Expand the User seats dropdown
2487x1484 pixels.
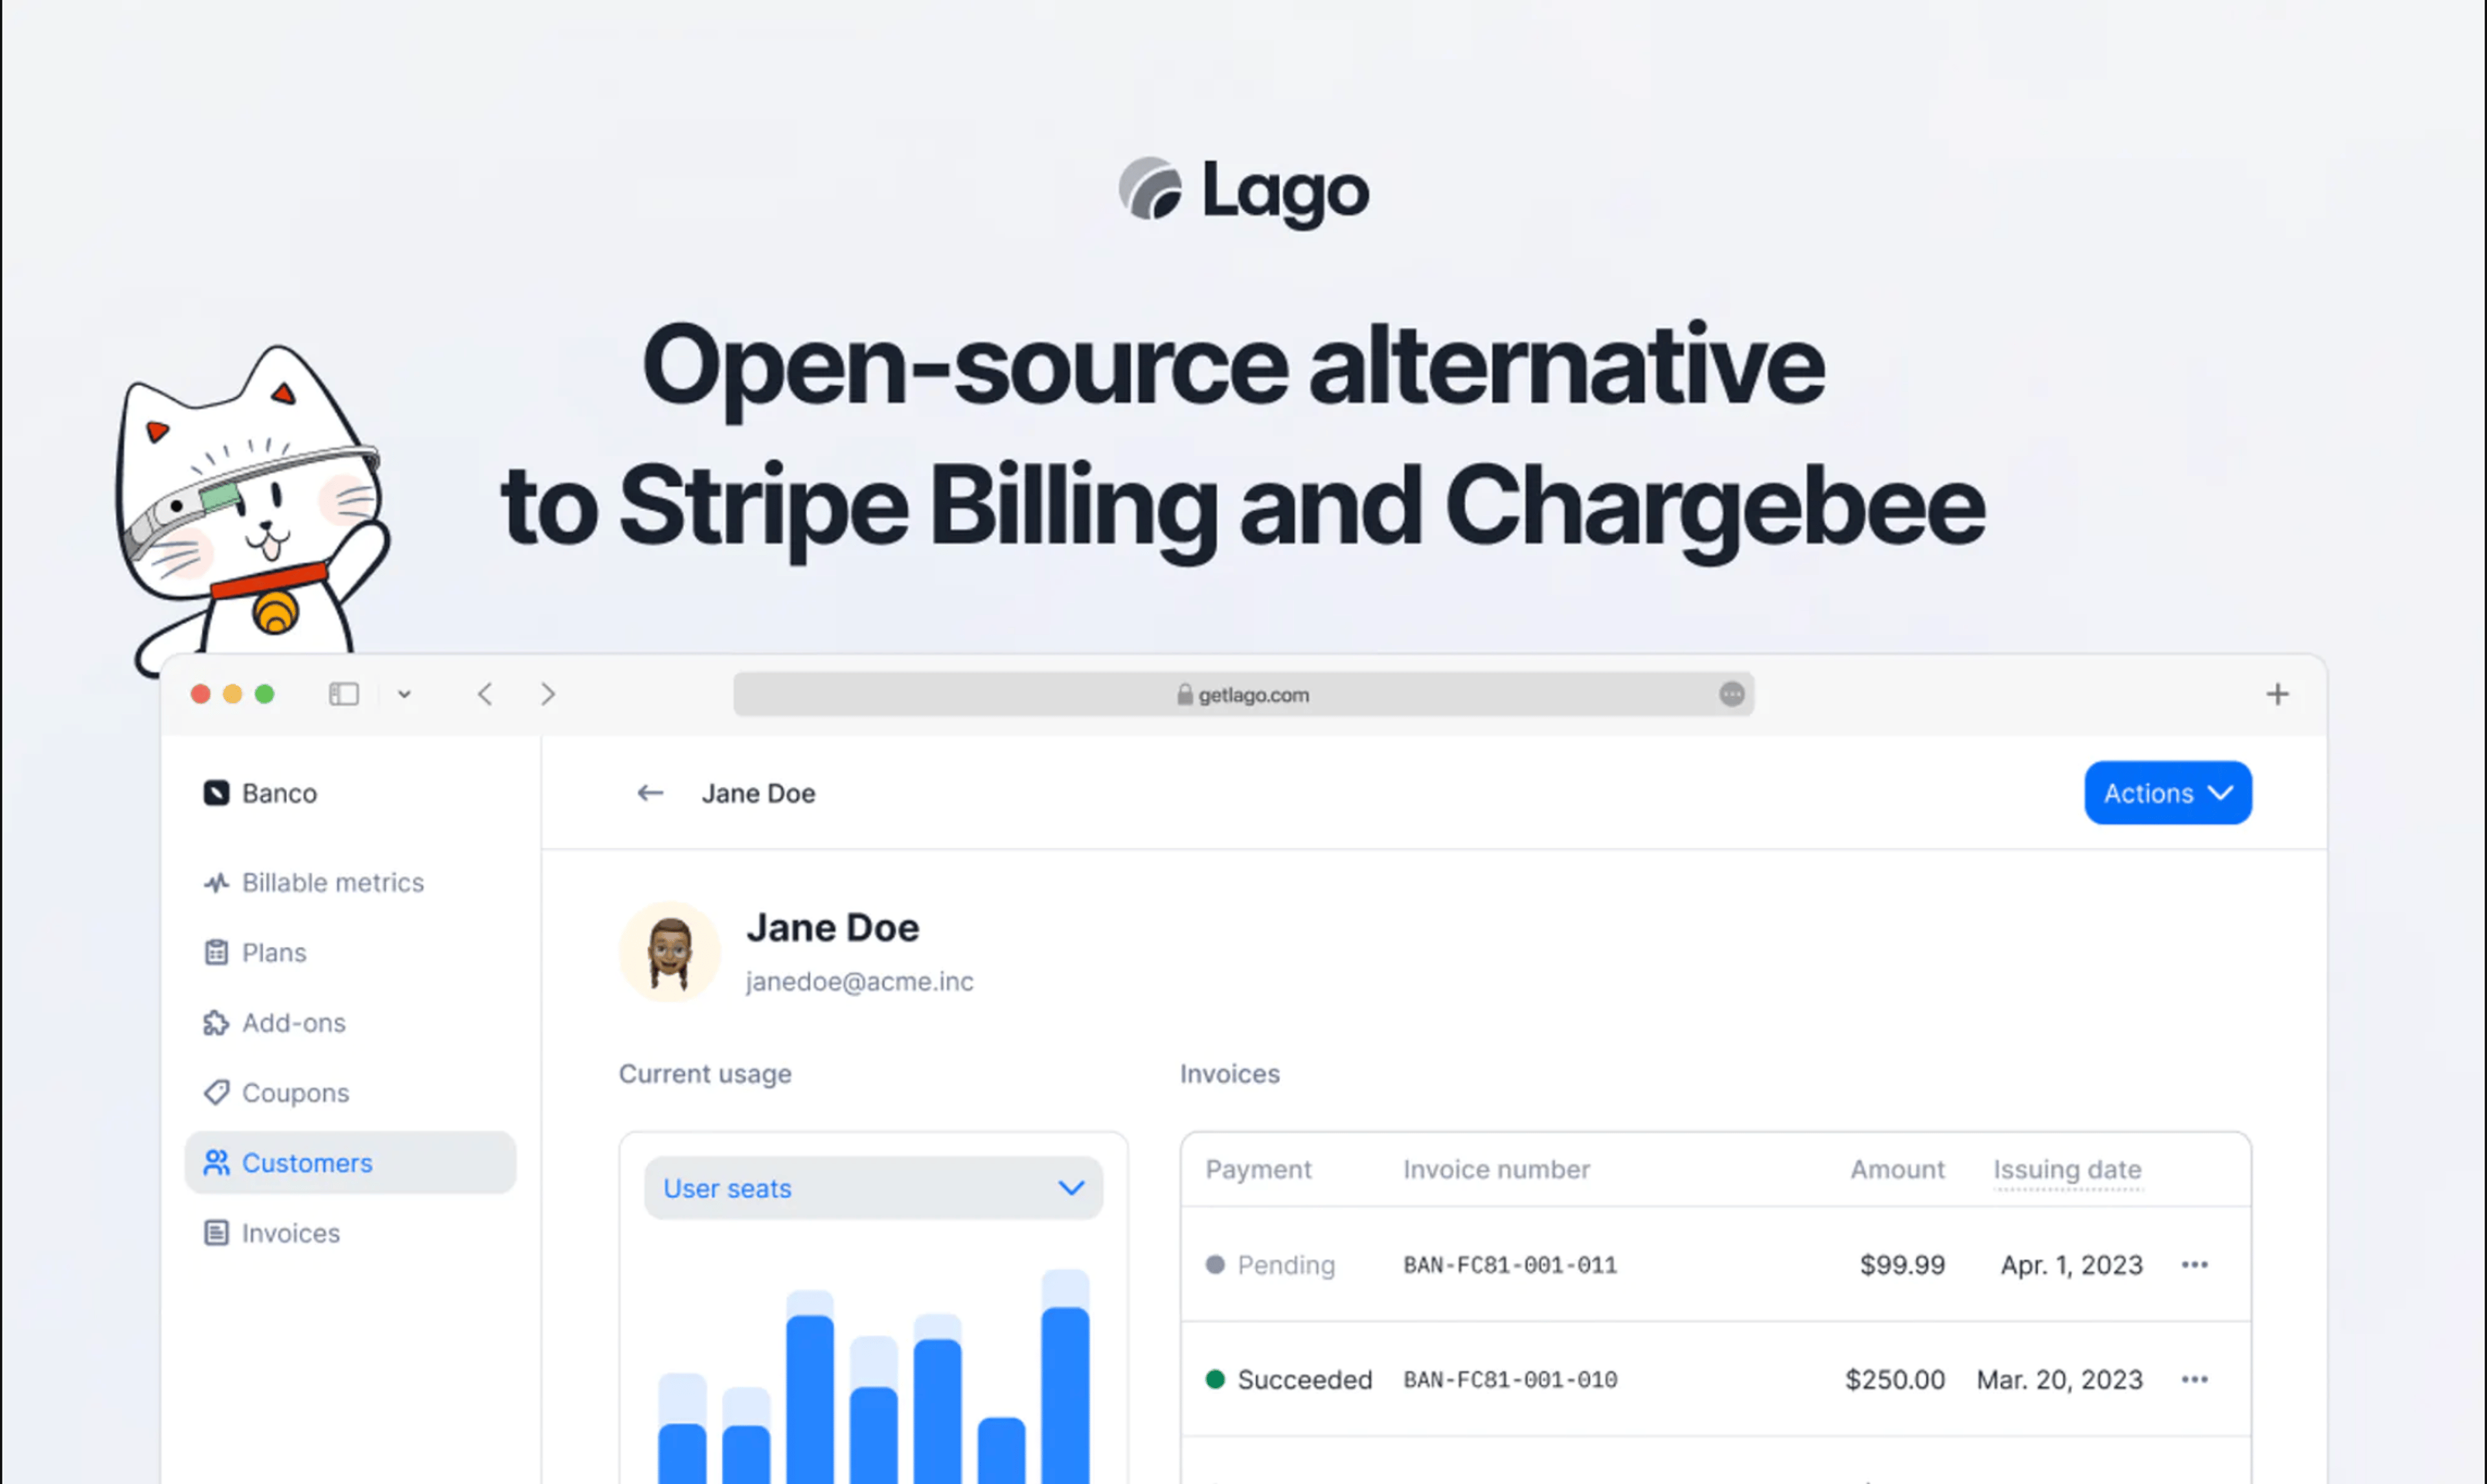point(873,1188)
